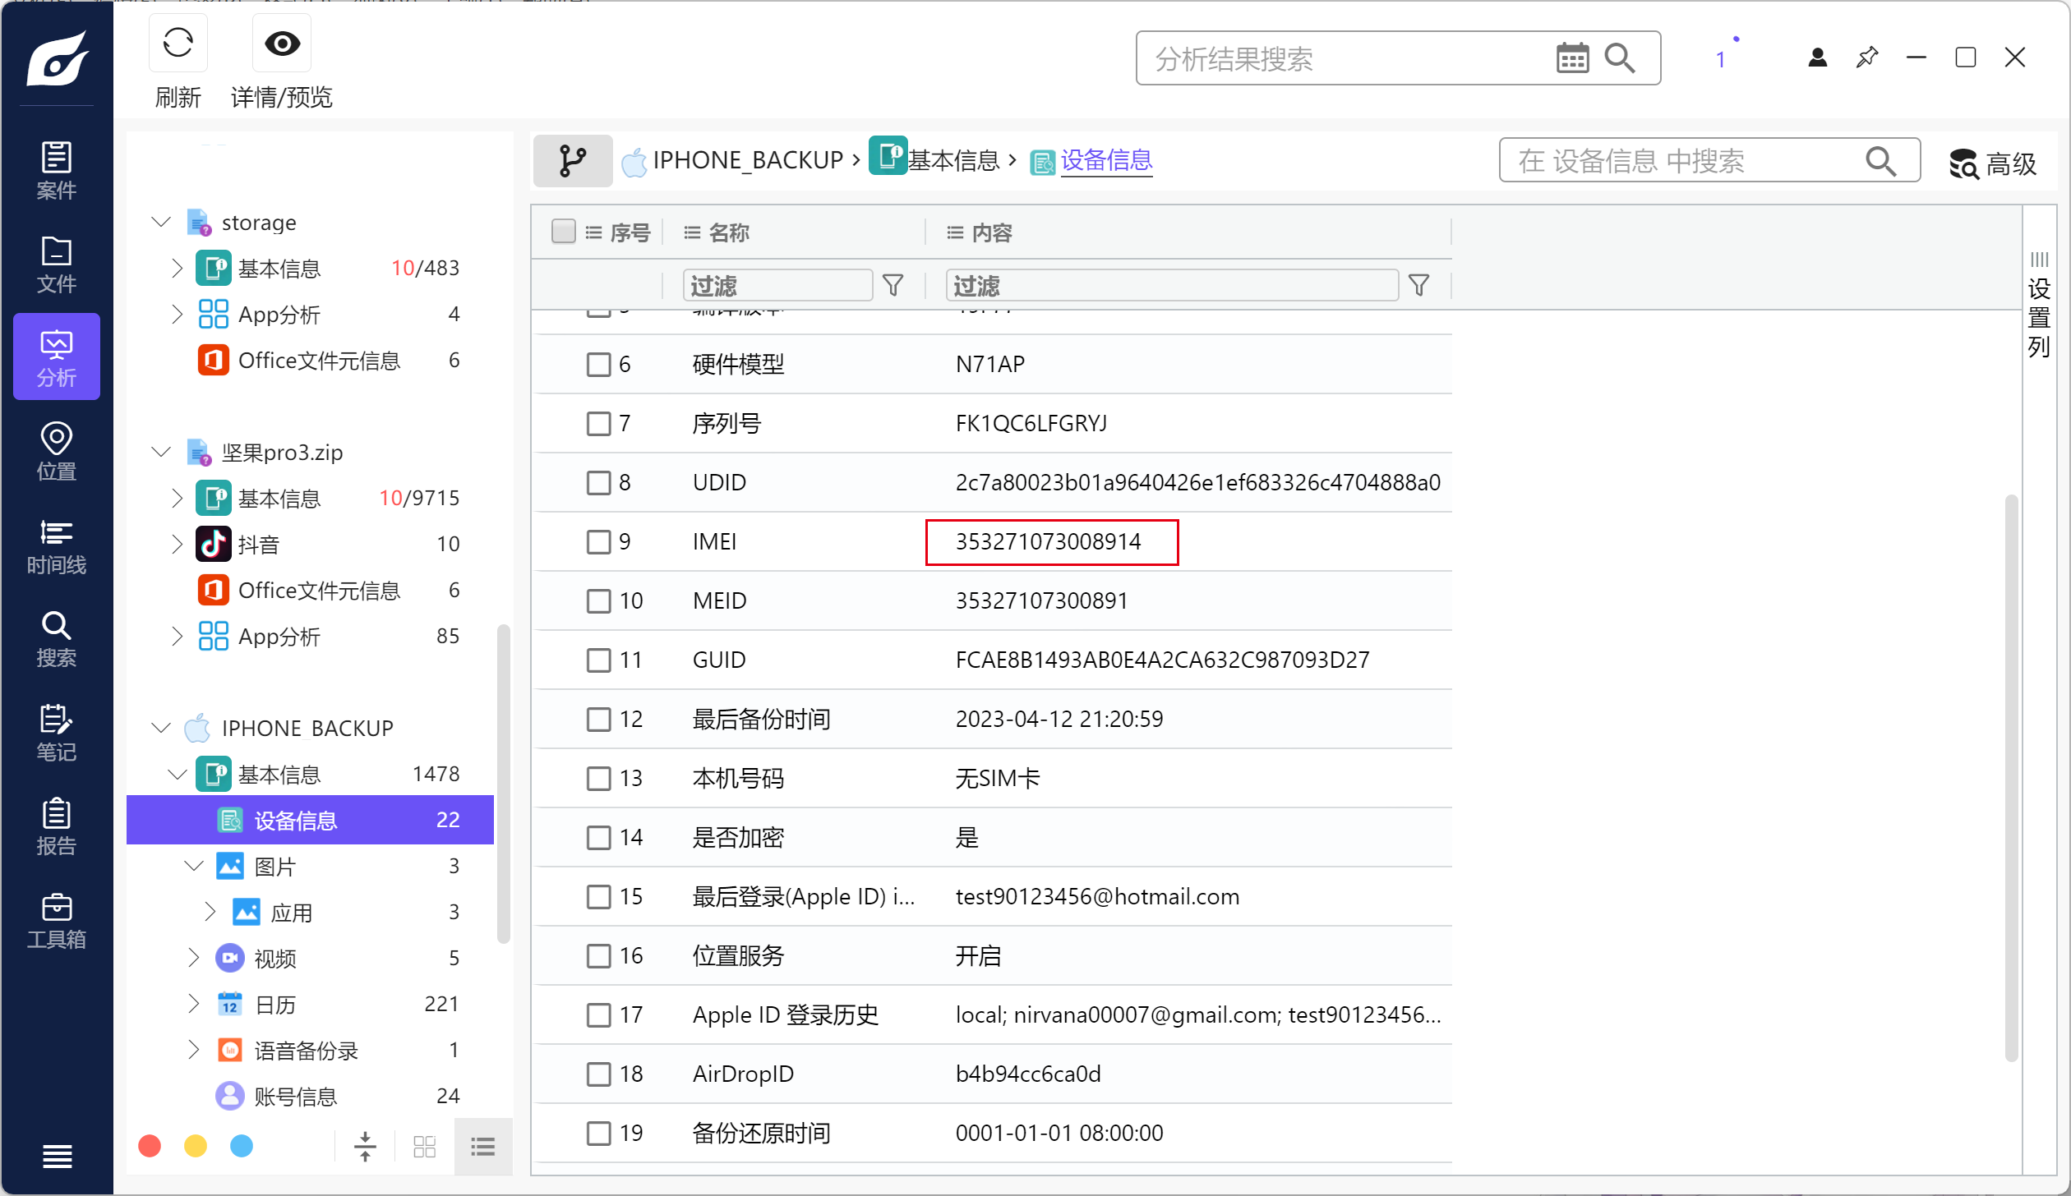Open the 搜索 sidebar section
The height and width of the screenshot is (1196, 2071).
click(56, 639)
